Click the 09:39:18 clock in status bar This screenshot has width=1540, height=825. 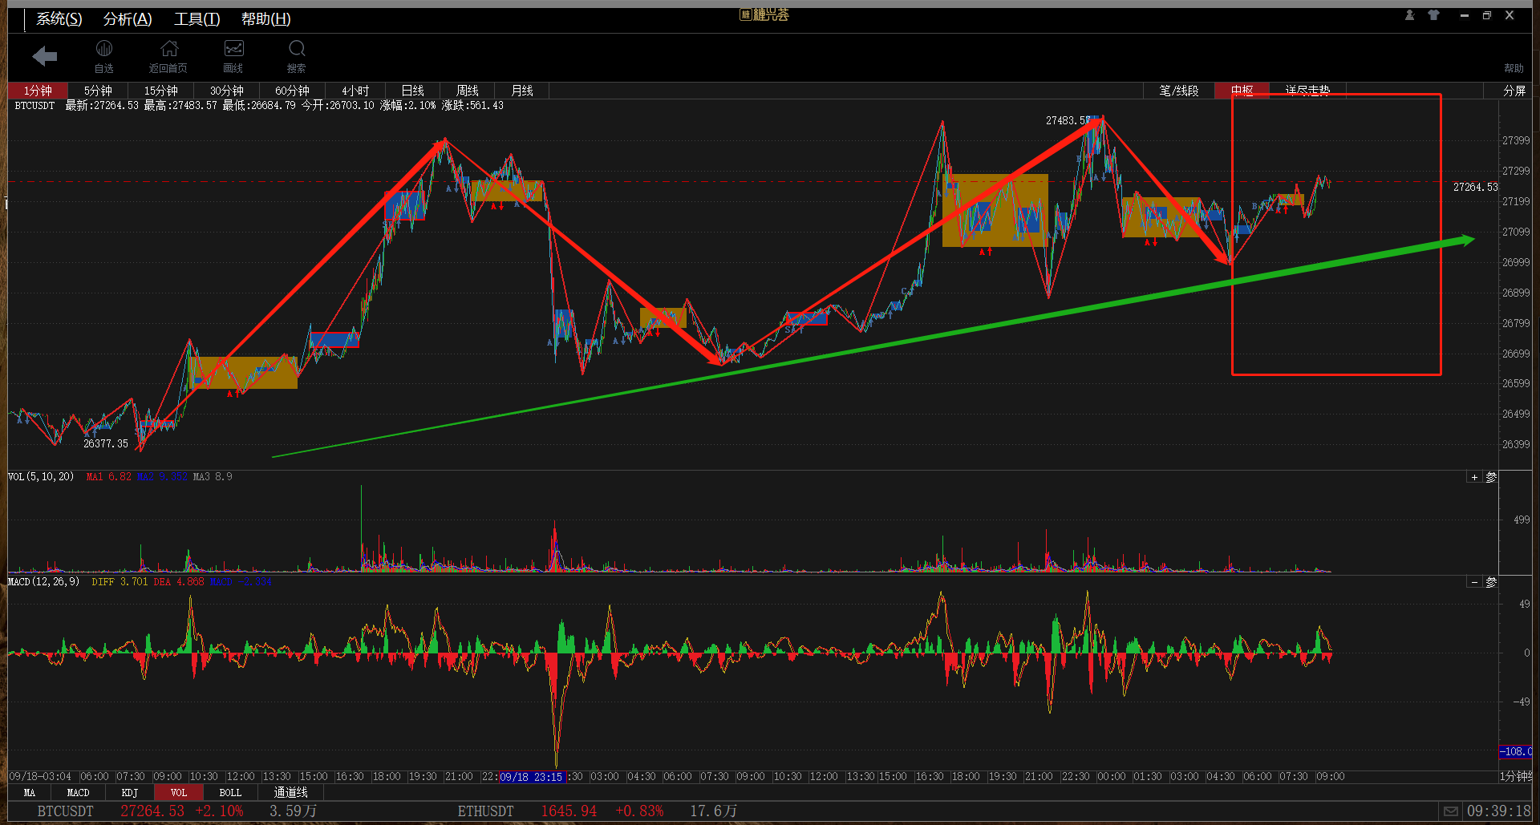coord(1498,811)
